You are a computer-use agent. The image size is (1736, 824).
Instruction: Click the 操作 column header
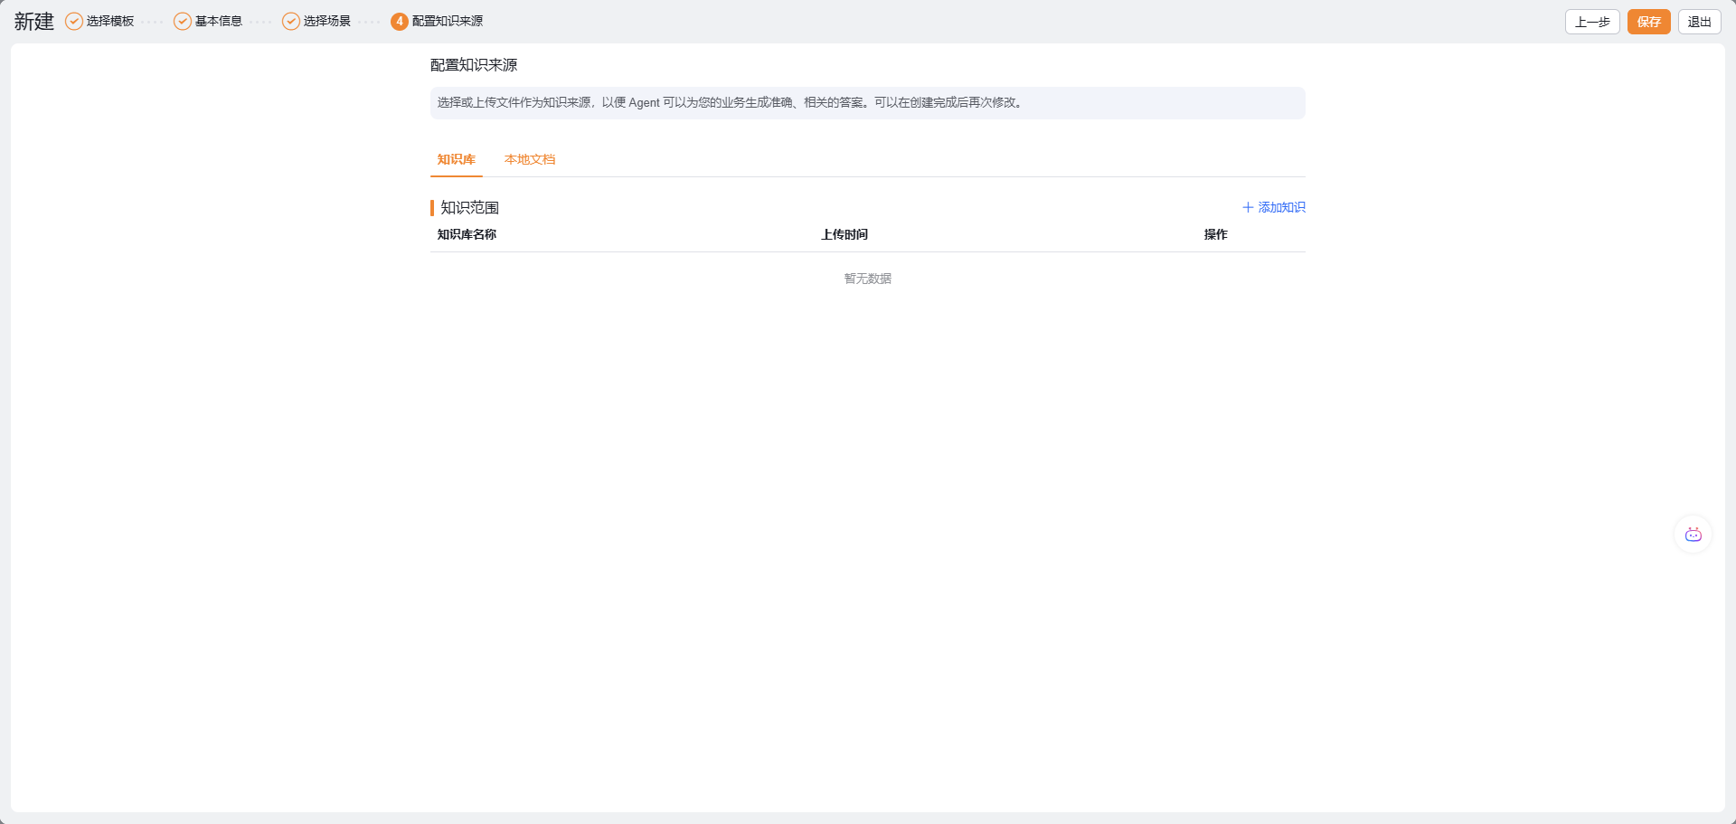1215,235
